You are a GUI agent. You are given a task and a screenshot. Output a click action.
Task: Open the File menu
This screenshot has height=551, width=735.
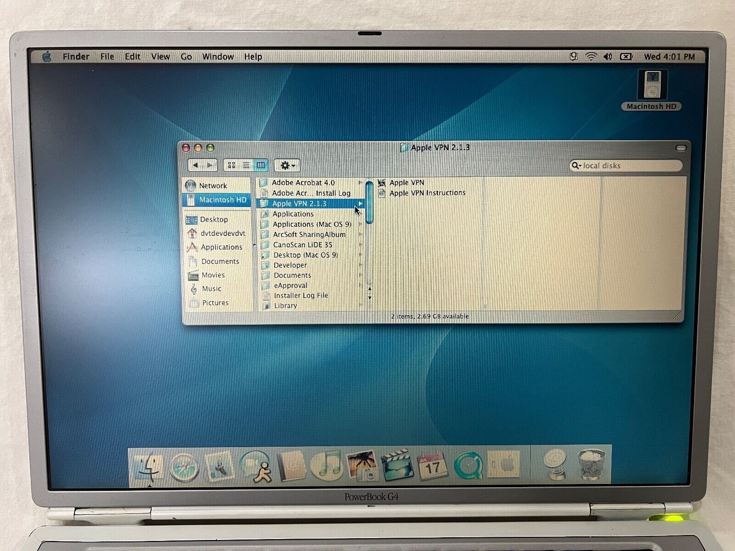pos(107,56)
